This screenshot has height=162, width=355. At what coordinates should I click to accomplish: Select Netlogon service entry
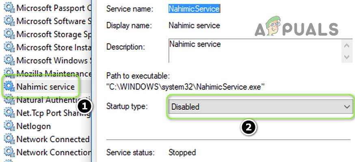coord(33,126)
